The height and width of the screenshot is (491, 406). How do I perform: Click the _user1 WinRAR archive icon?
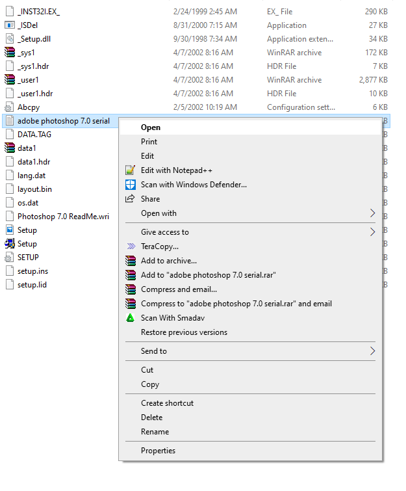(10, 79)
